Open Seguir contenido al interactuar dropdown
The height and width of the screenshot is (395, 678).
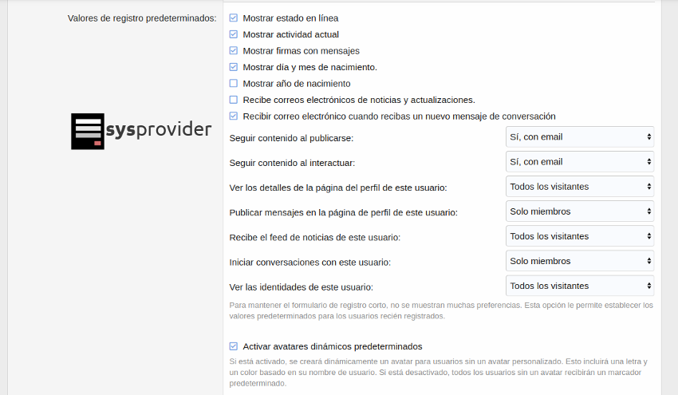[x=580, y=162]
